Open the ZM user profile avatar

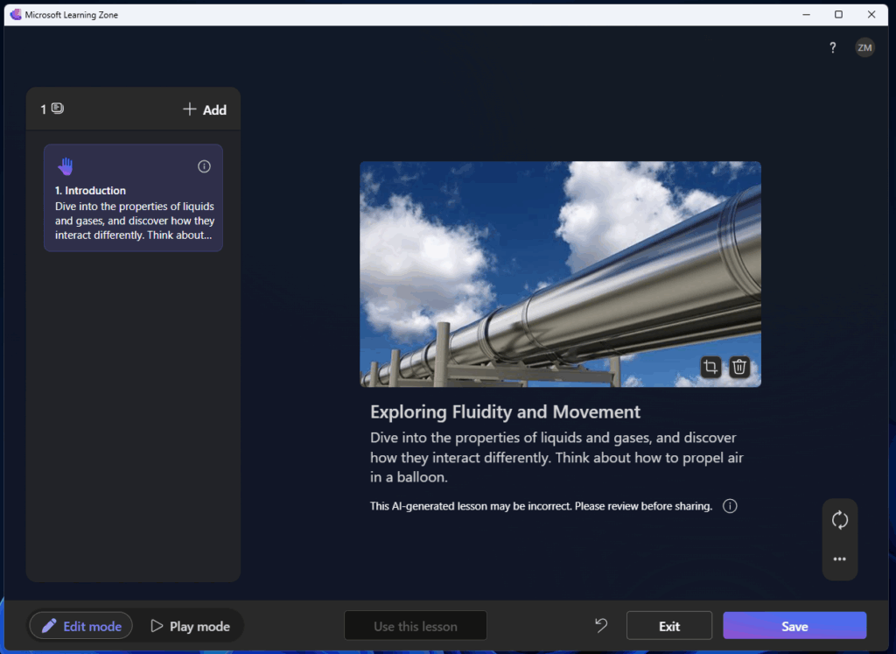[x=864, y=47]
